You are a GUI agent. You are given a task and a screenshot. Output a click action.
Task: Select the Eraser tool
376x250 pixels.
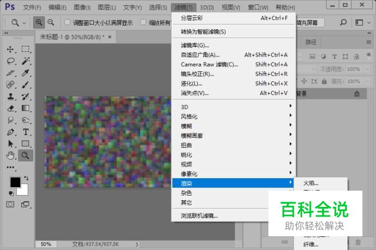click(10, 108)
